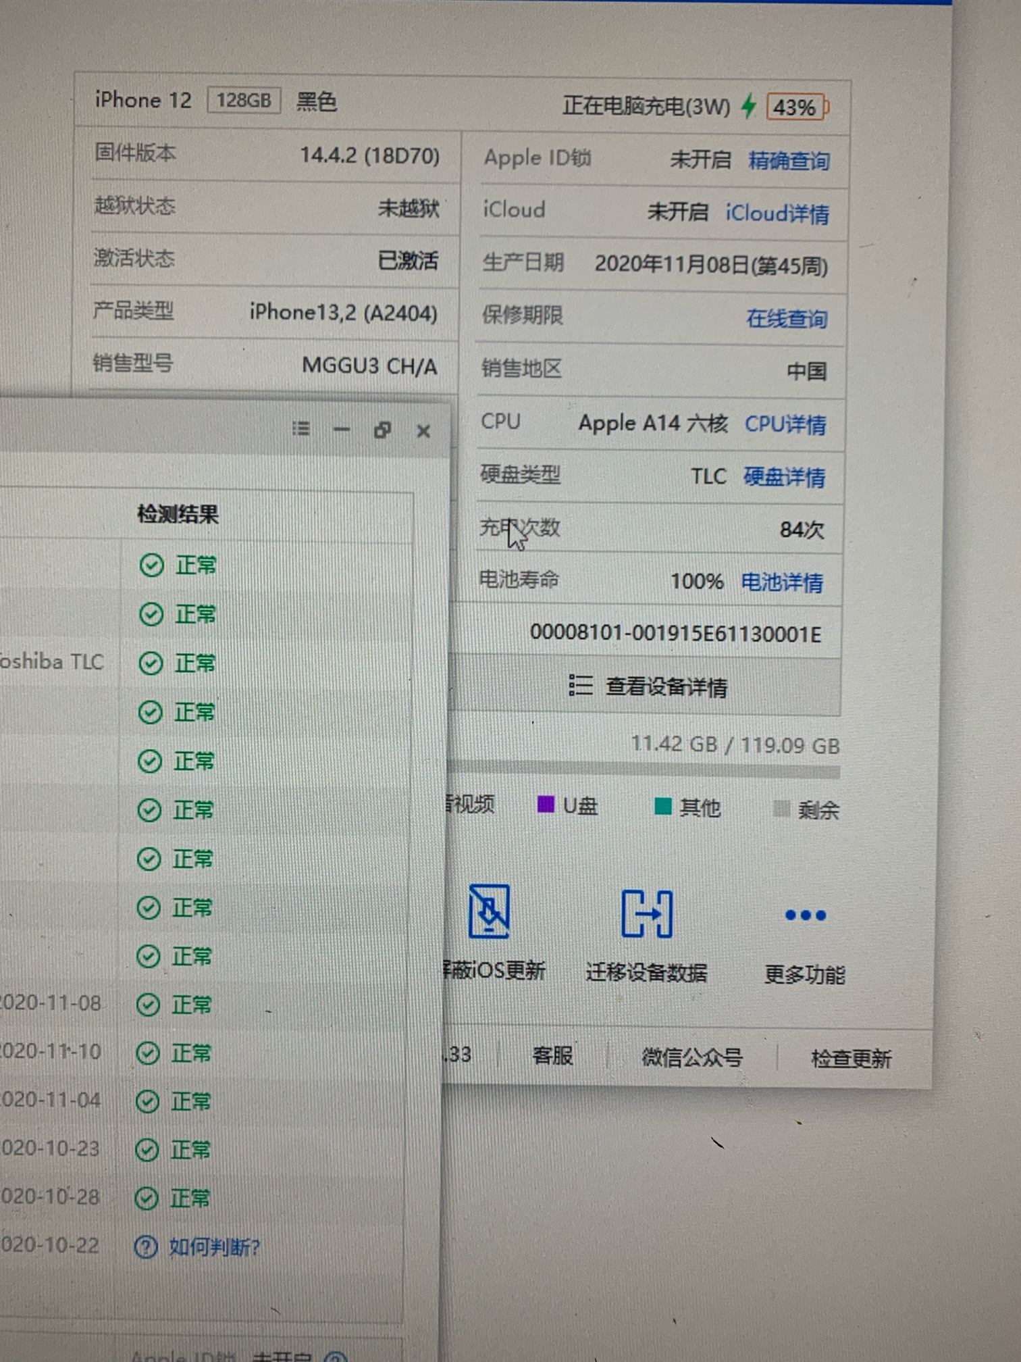Click the firmware value 14.4.2 (18D70)

(x=370, y=155)
